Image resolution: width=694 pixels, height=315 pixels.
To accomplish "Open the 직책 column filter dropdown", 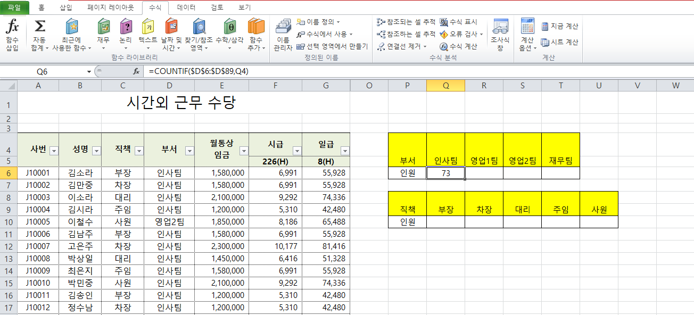I will (x=138, y=151).
